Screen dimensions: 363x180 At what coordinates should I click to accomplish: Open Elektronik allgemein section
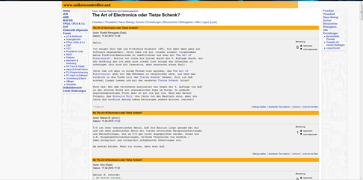(75, 30)
